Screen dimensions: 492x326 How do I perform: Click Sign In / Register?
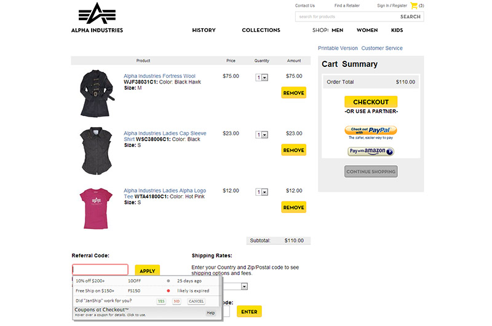[x=392, y=6]
